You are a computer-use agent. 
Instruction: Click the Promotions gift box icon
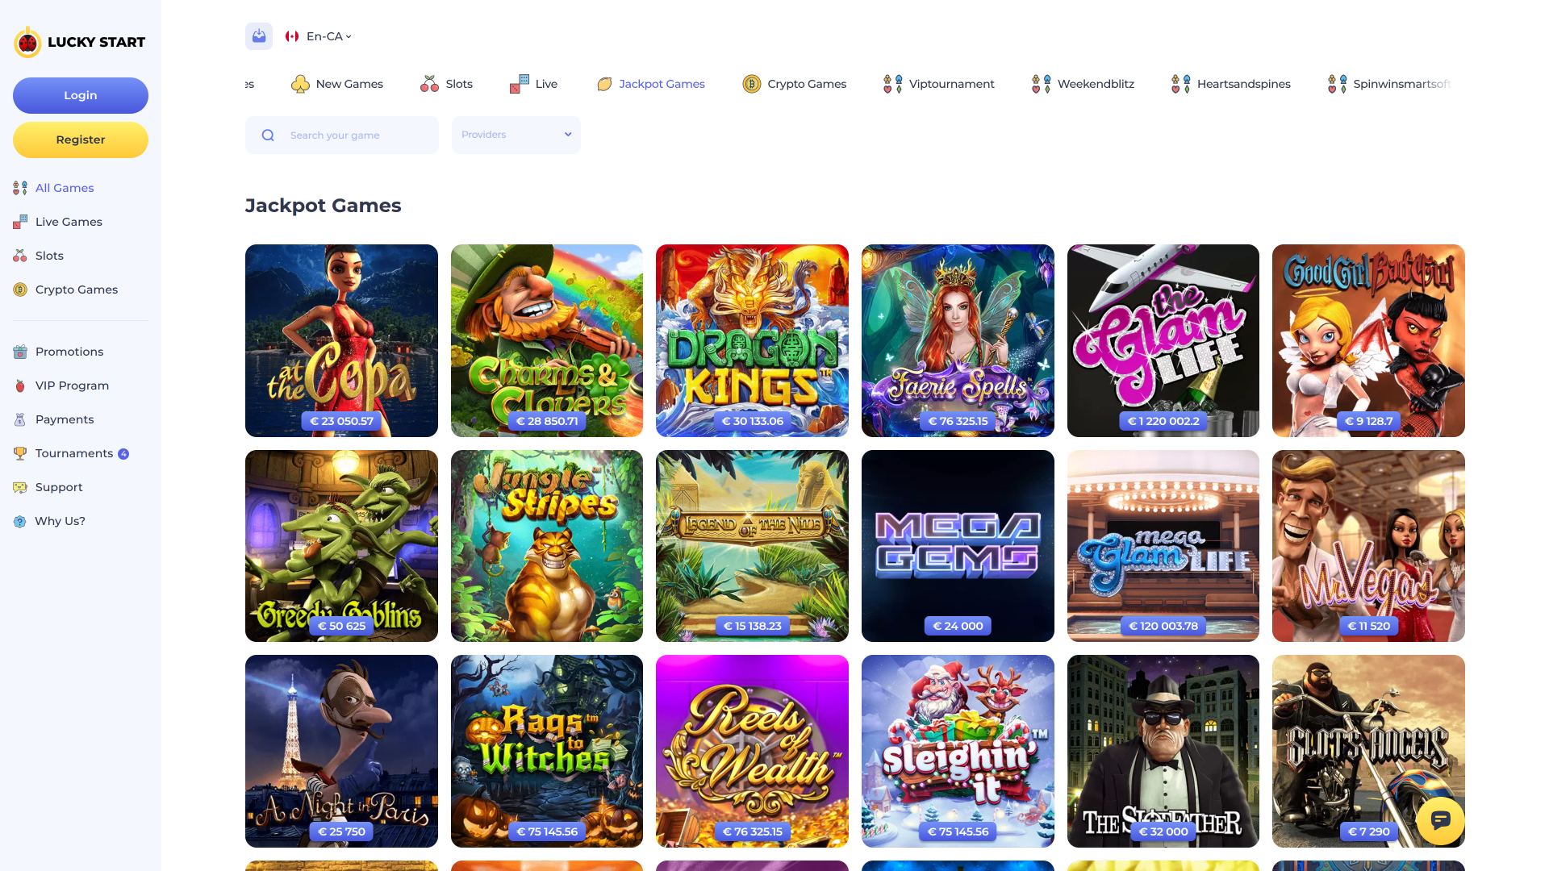[19, 352]
